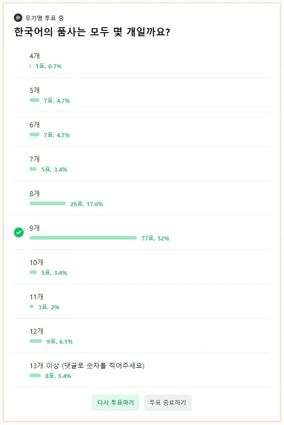Viewport: 284px width, 425px height.
Task: Click the 다시 투표하기 button
Action: click(115, 403)
